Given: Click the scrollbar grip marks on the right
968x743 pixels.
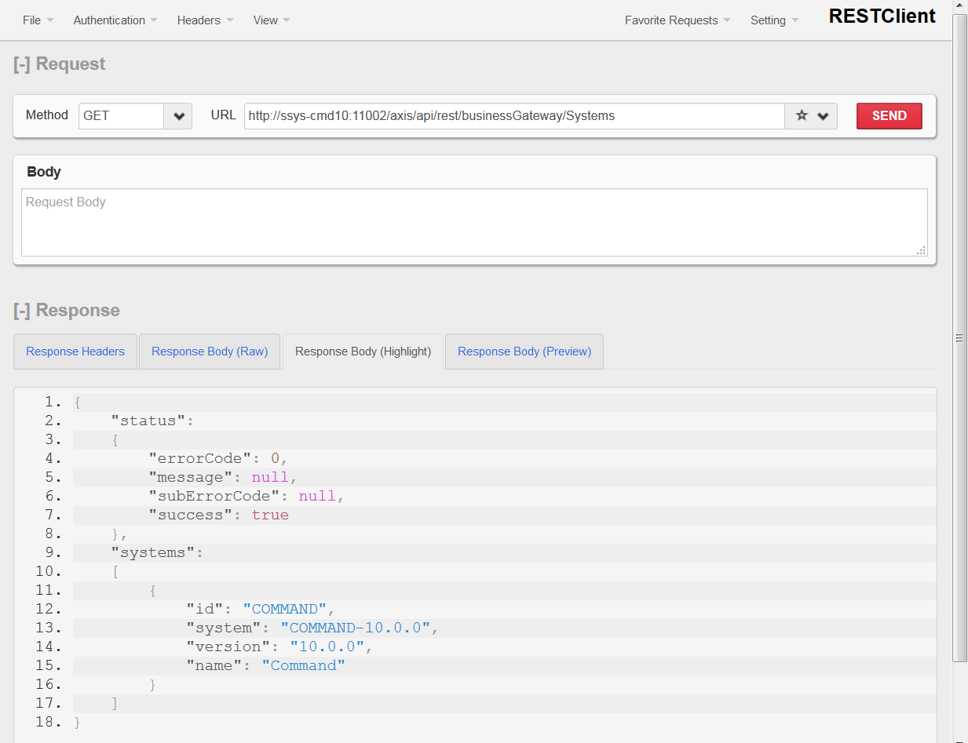Looking at the screenshot, I should [x=959, y=337].
